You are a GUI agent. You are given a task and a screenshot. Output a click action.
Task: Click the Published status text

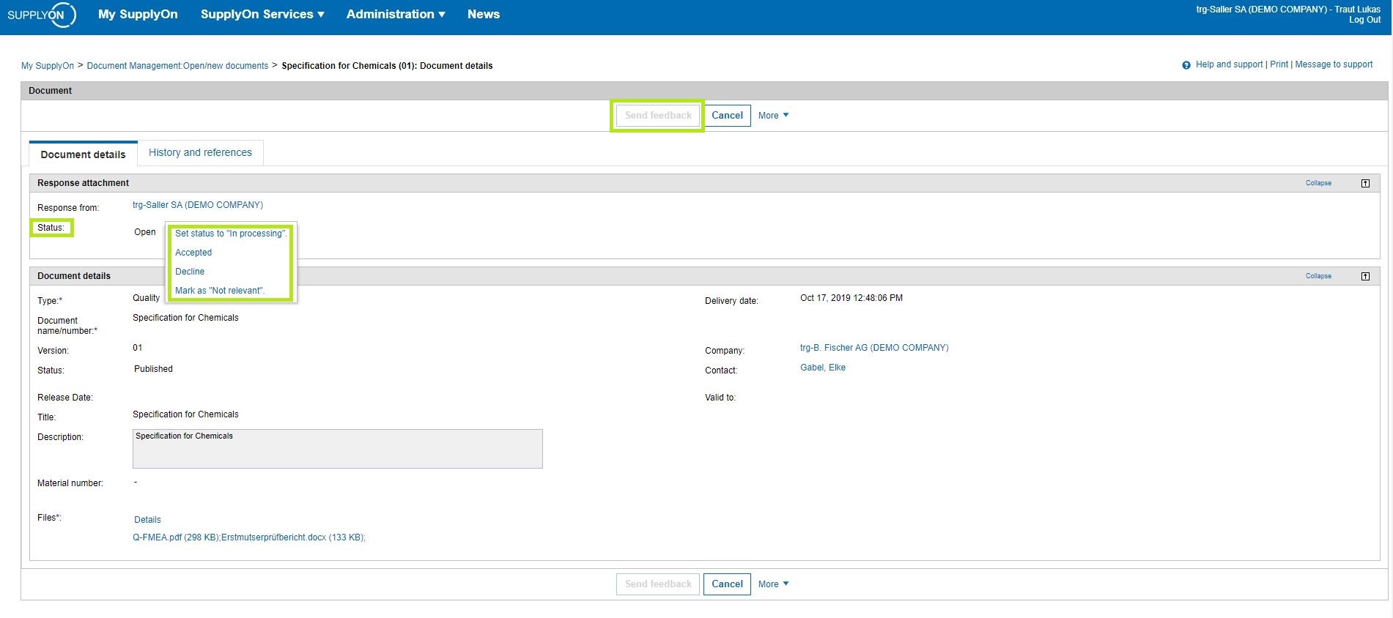(153, 369)
